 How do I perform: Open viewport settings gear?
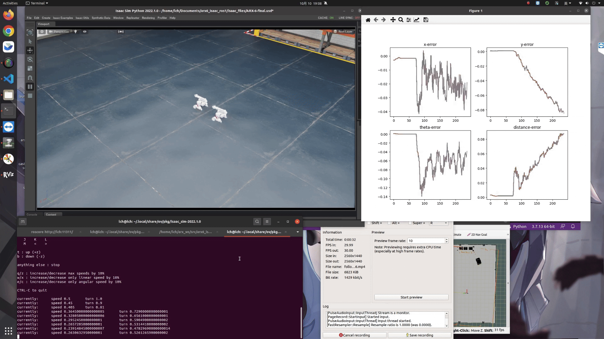tap(42, 32)
